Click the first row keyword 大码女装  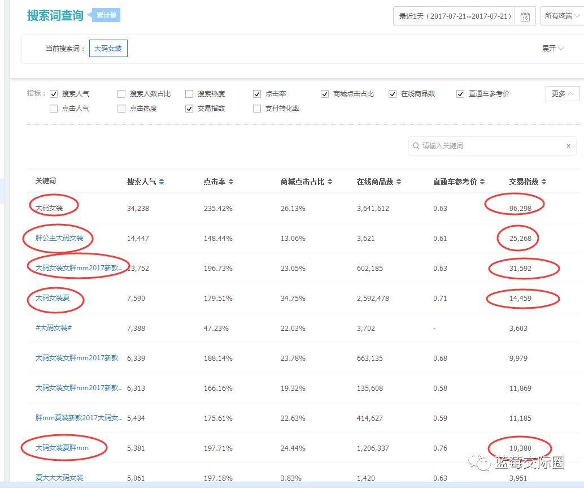click(x=49, y=208)
